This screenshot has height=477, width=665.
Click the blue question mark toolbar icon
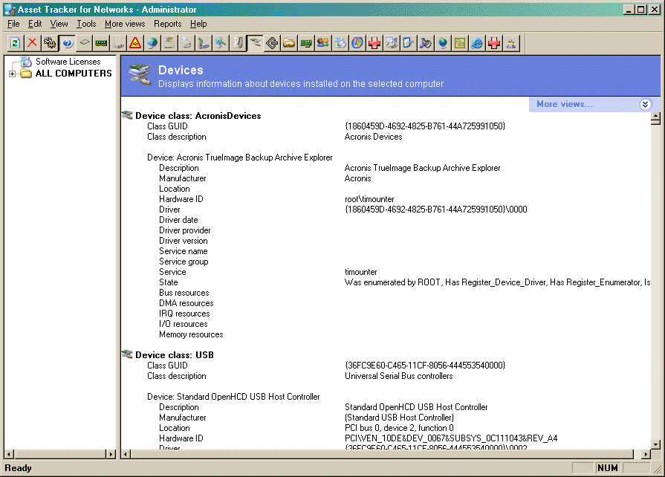click(67, 43)
